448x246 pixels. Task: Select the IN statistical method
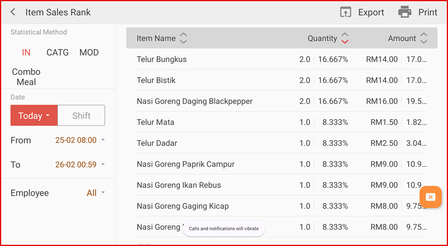[x=26, y=53]
